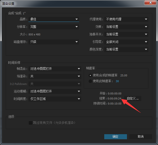Image resolution: width=158 pixels, height=145 pixels.
Task: Close the 渲染设置 dialog window
Action: click(151, 3)
